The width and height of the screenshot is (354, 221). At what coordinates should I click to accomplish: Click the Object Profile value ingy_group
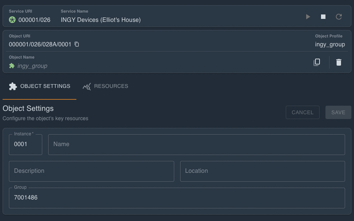coord(330,44)
